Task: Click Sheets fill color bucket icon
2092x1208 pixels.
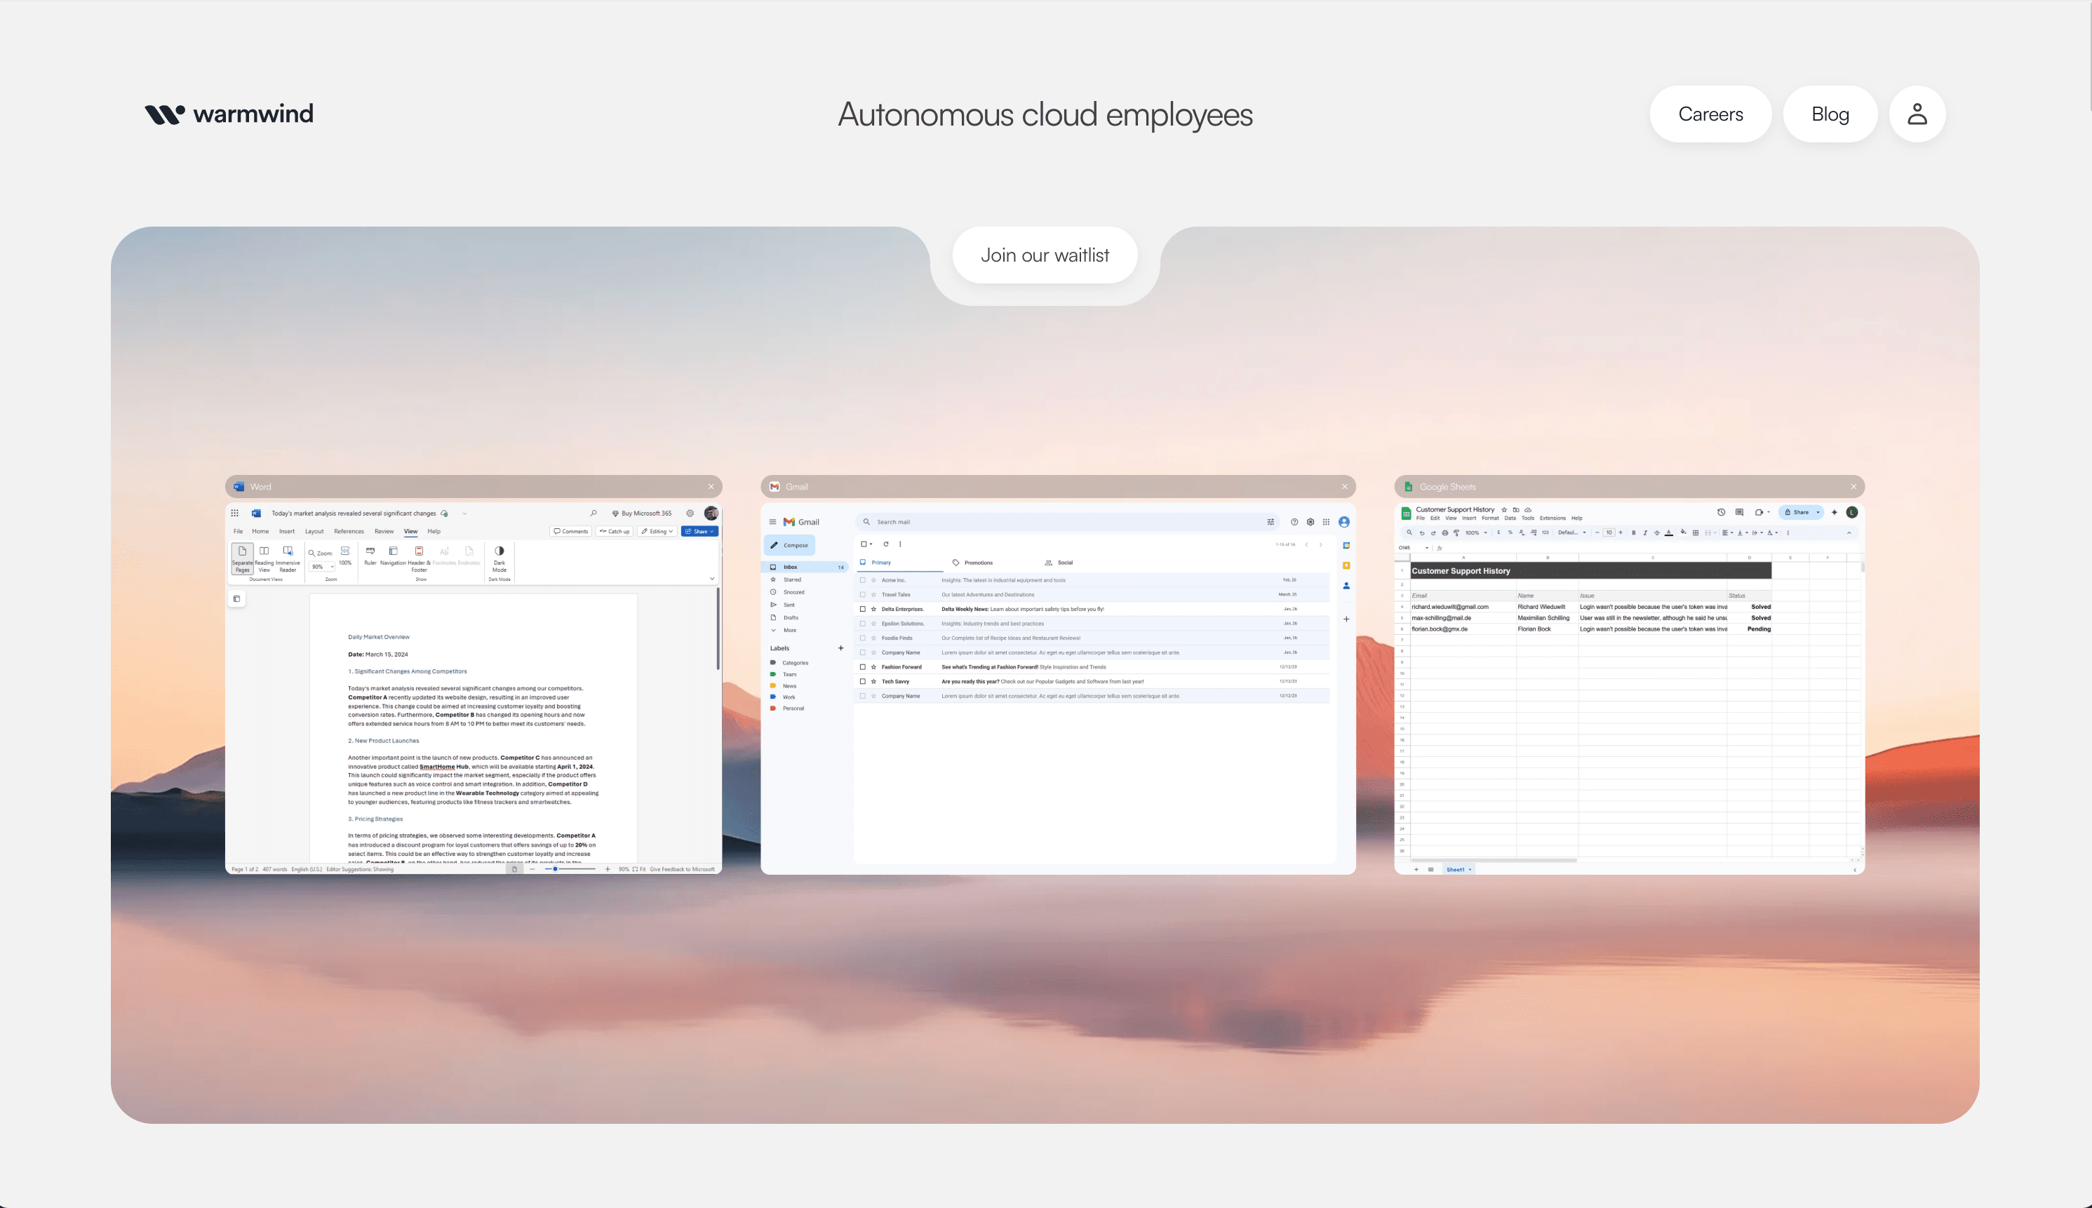Action: click(1683, 532)
